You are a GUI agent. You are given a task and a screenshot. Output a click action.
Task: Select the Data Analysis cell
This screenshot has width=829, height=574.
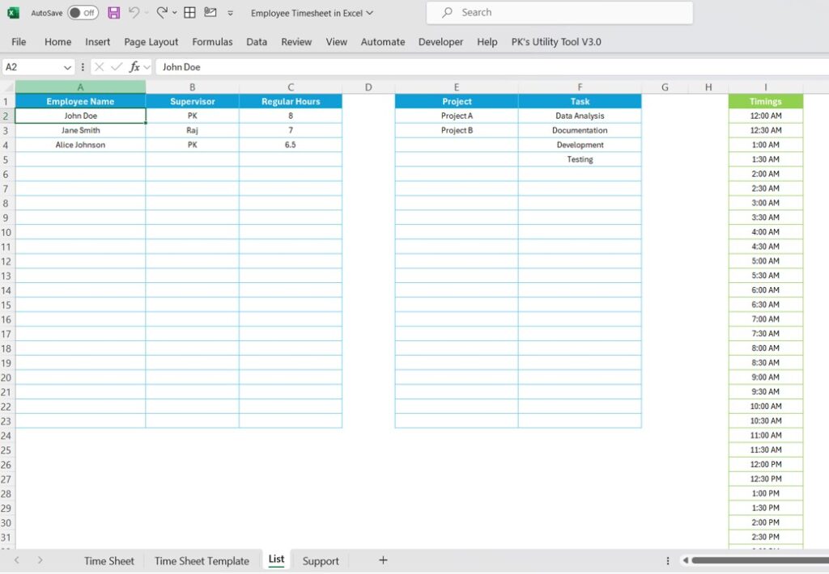580,116
